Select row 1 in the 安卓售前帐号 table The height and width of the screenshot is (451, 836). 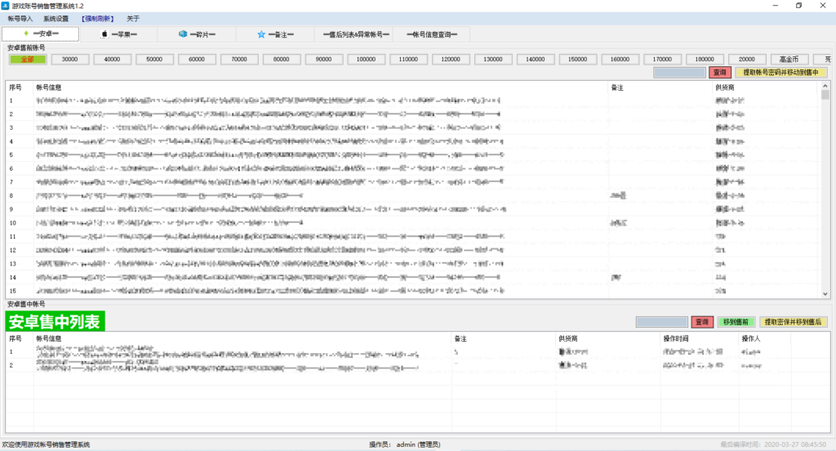click(413, 100)
